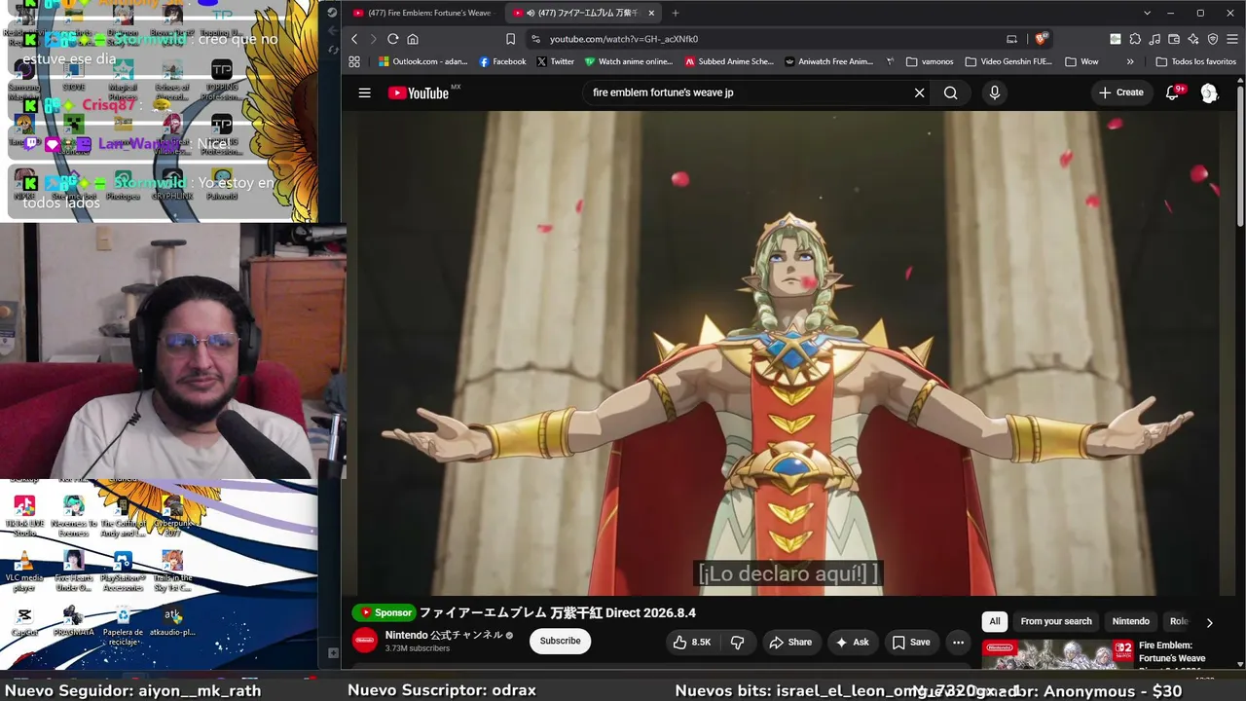Screen dimensions: 1246x701
Task: Open the Aniwatch Free Anime bookmark
Action: [x=829, y=61]
